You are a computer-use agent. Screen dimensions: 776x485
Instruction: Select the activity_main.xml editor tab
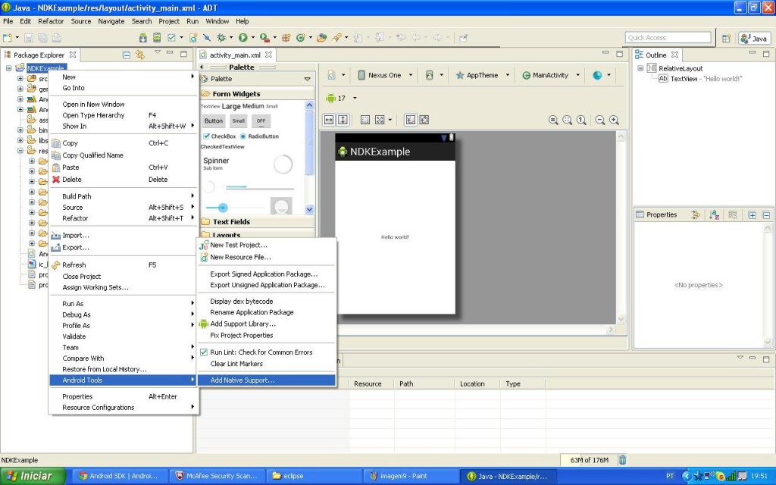[235, 55]
